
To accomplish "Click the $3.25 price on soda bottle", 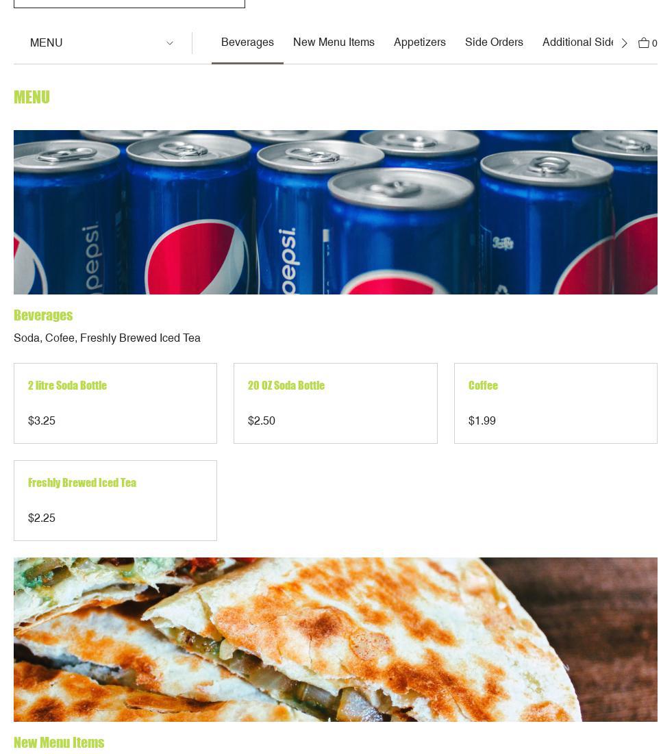I will point(41,420).
